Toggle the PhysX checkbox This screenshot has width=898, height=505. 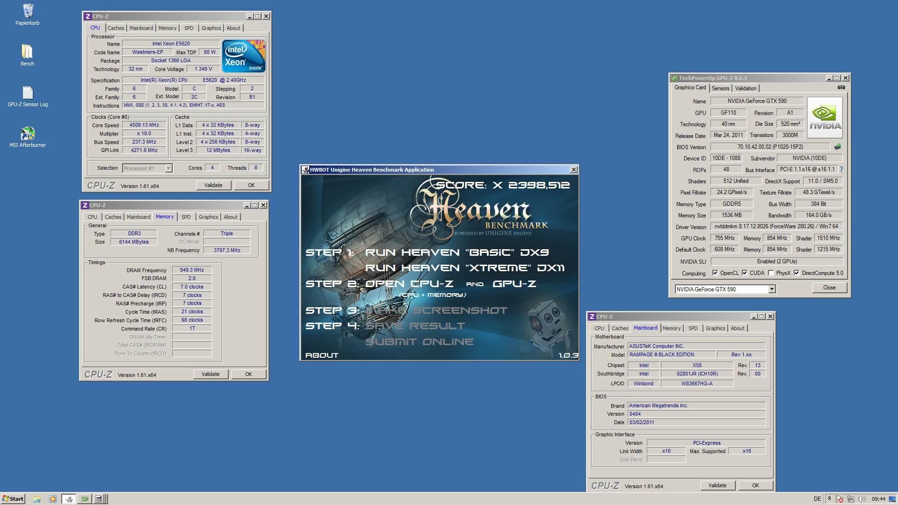tap(771, 273)
